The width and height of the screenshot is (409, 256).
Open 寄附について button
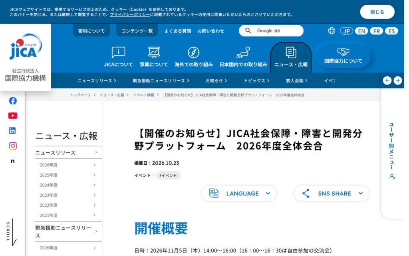tap(91, 31)
